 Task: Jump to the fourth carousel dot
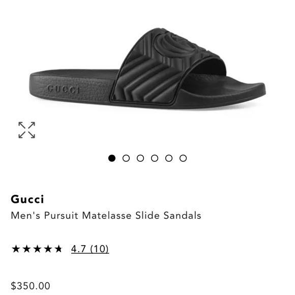[x=155, y=158]
